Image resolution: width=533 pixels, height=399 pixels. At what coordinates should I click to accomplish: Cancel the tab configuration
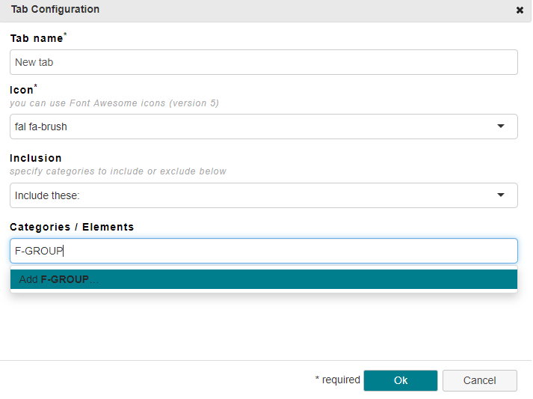click(x=480, y=380)
